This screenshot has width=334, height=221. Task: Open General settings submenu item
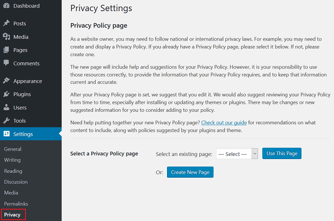tap(12, 149)
